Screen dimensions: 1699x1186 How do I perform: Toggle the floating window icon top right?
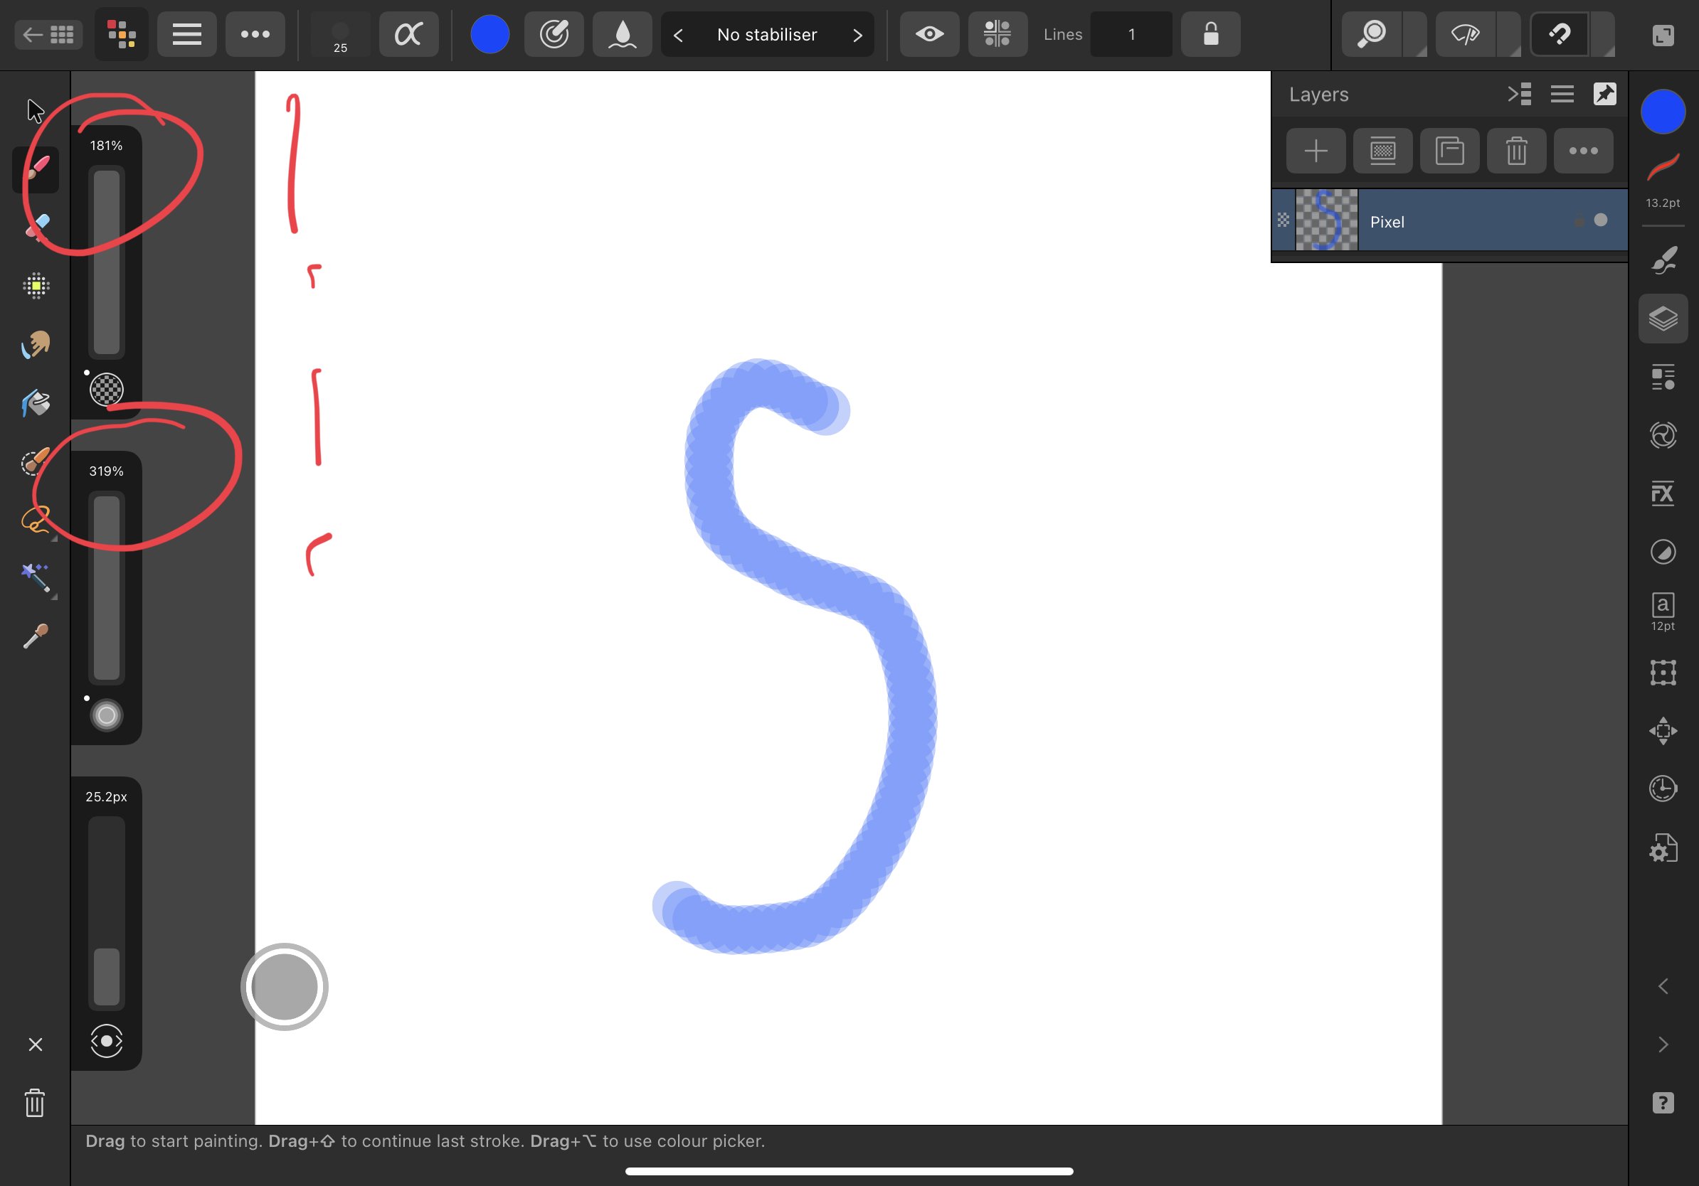1663,35
